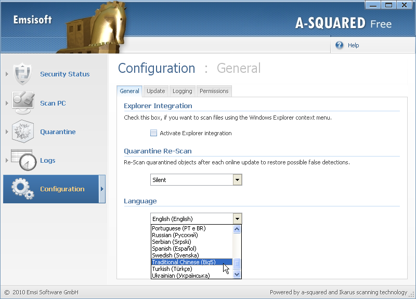Click the Help link
Viewport: 416px width, 299px height.
pos(354,45)
